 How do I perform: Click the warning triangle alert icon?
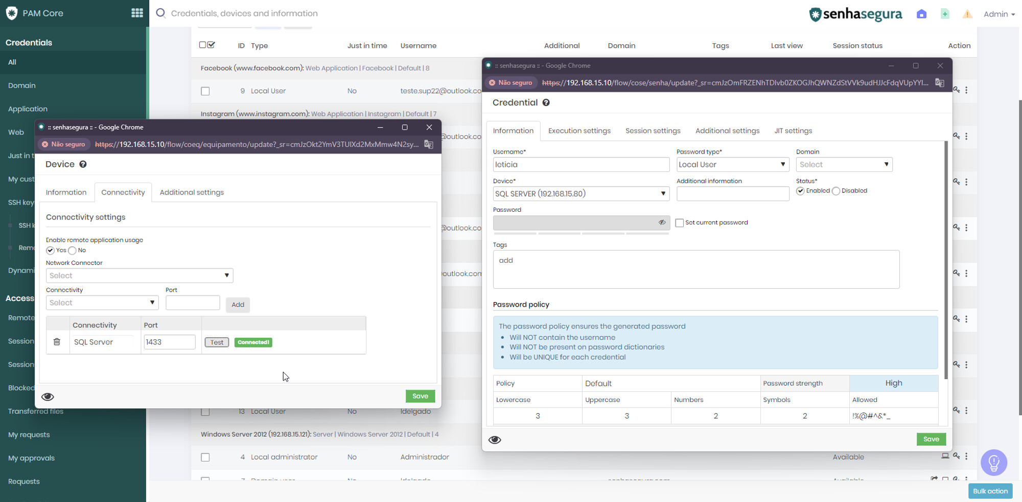[967, 14]
